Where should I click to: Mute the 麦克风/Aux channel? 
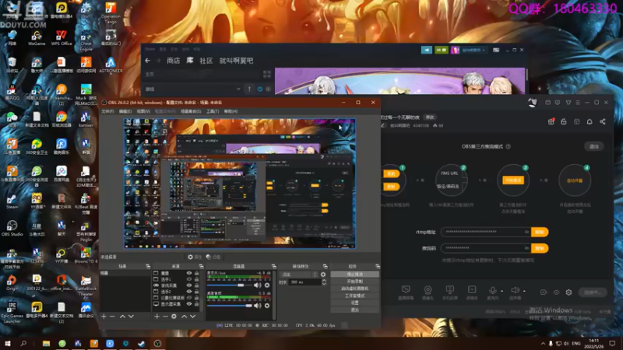pos(258,285)
